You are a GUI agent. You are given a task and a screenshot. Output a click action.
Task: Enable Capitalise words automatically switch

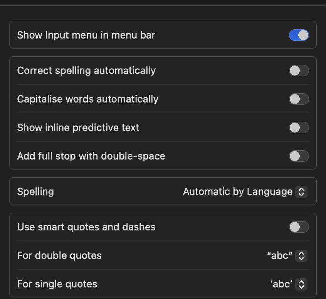click(x=299, y=99)
